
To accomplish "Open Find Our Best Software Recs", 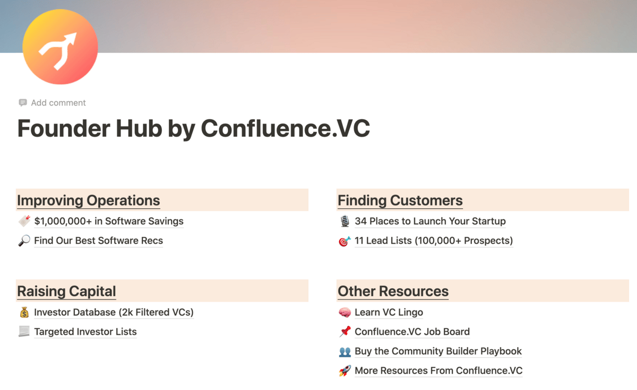I will 98,241.
